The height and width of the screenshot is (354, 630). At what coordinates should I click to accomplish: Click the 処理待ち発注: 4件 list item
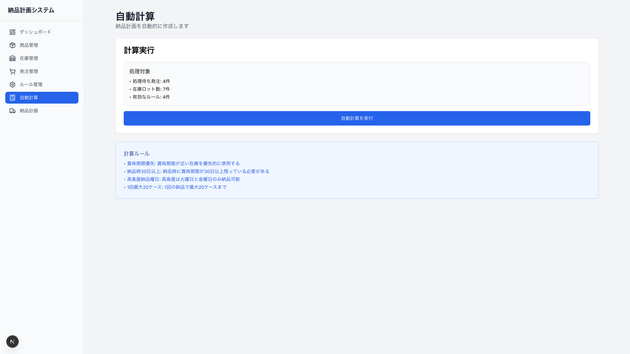[151, 81]
